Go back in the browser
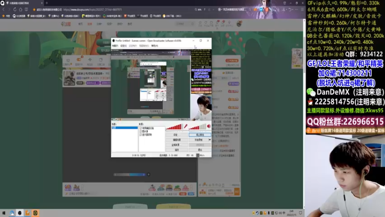 point(4,10)
